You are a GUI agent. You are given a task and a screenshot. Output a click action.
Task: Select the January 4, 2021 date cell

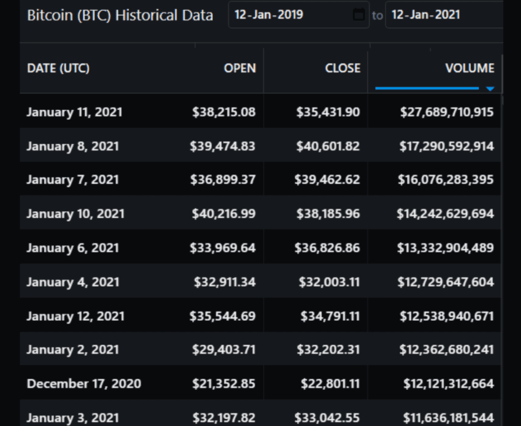[73, 282]
